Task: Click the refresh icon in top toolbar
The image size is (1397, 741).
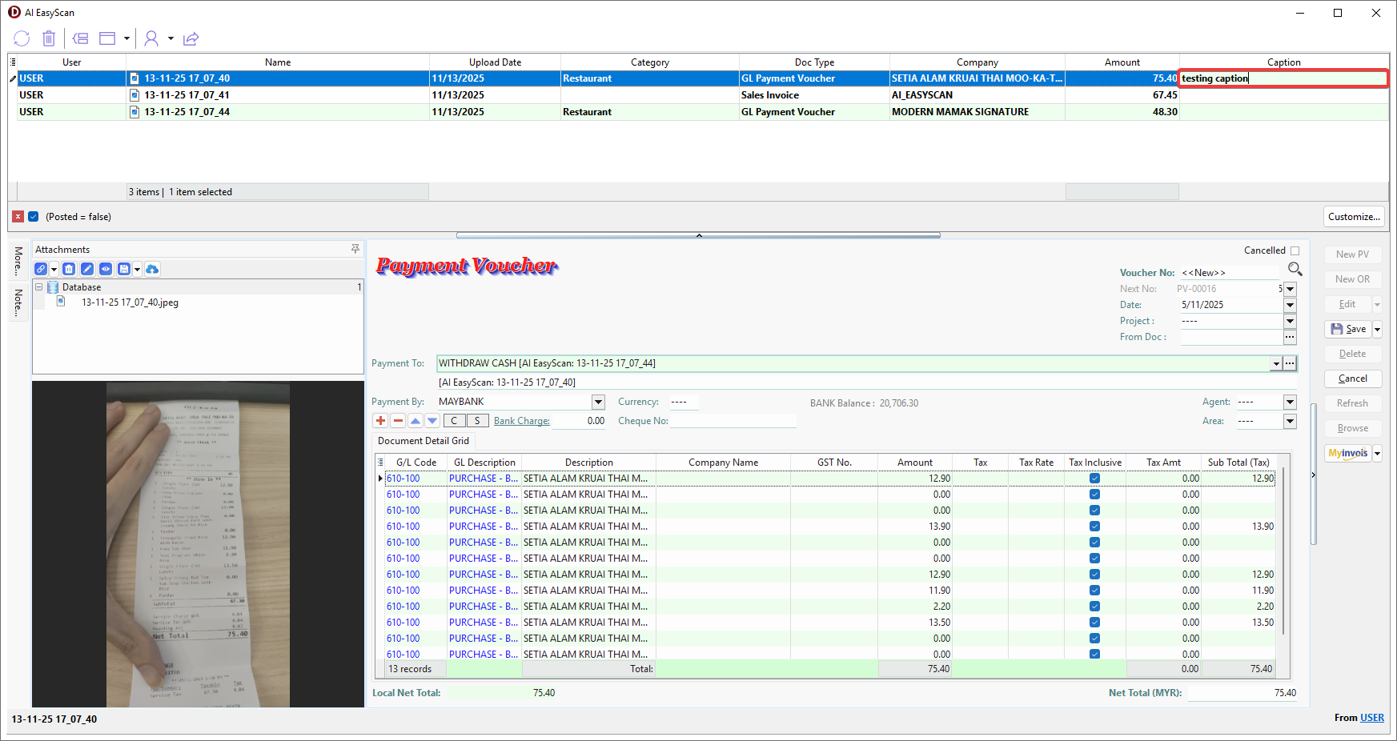Action: [22, 38]
